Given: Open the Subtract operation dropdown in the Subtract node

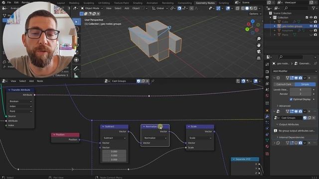Looking at the screenshot, I should (x=114, y=138).
